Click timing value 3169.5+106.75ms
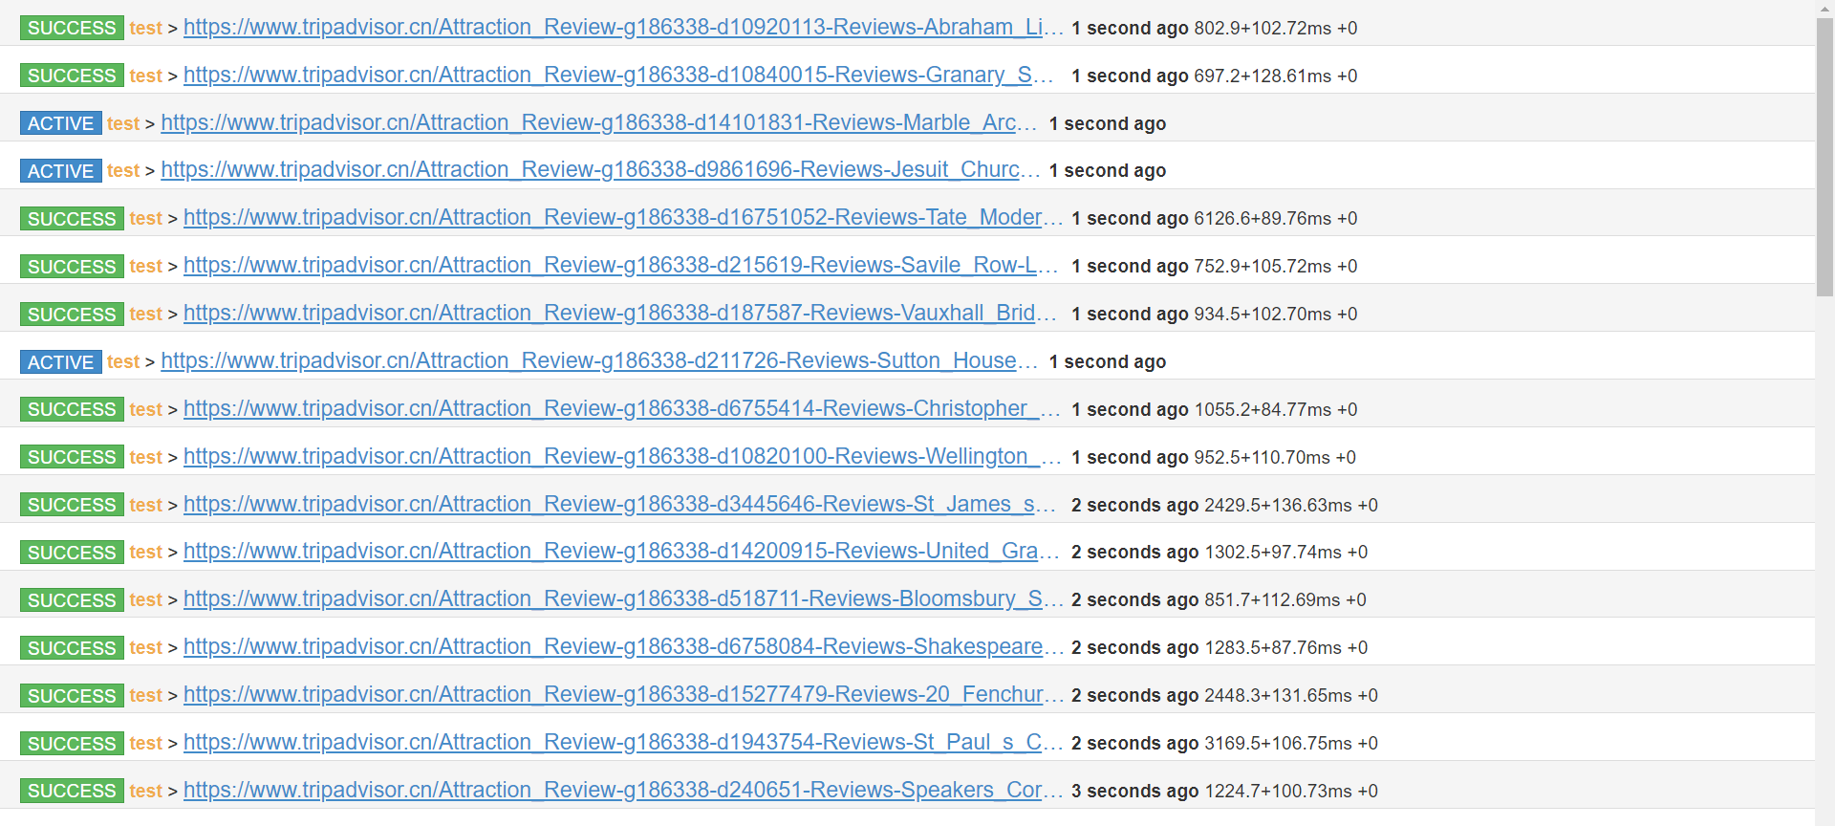This screenshot has width=1835, height=826. (1278, 744)
